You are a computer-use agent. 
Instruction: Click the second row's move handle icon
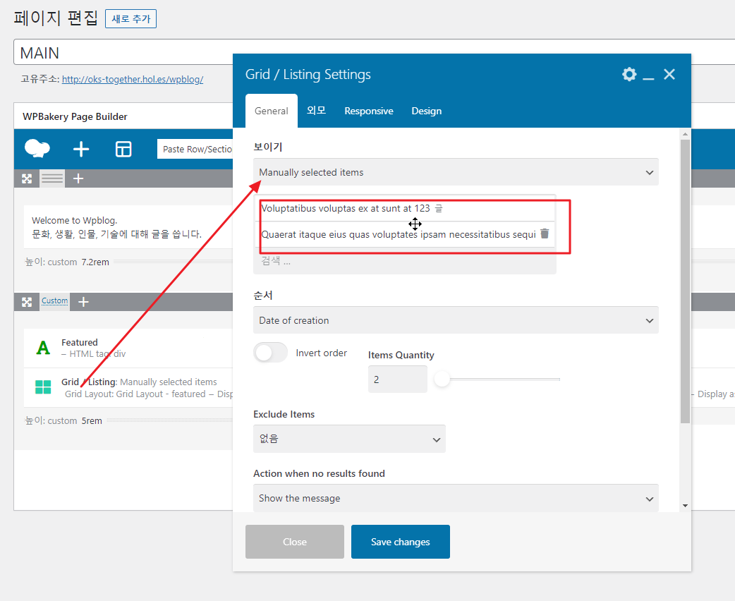click(27, 302)
